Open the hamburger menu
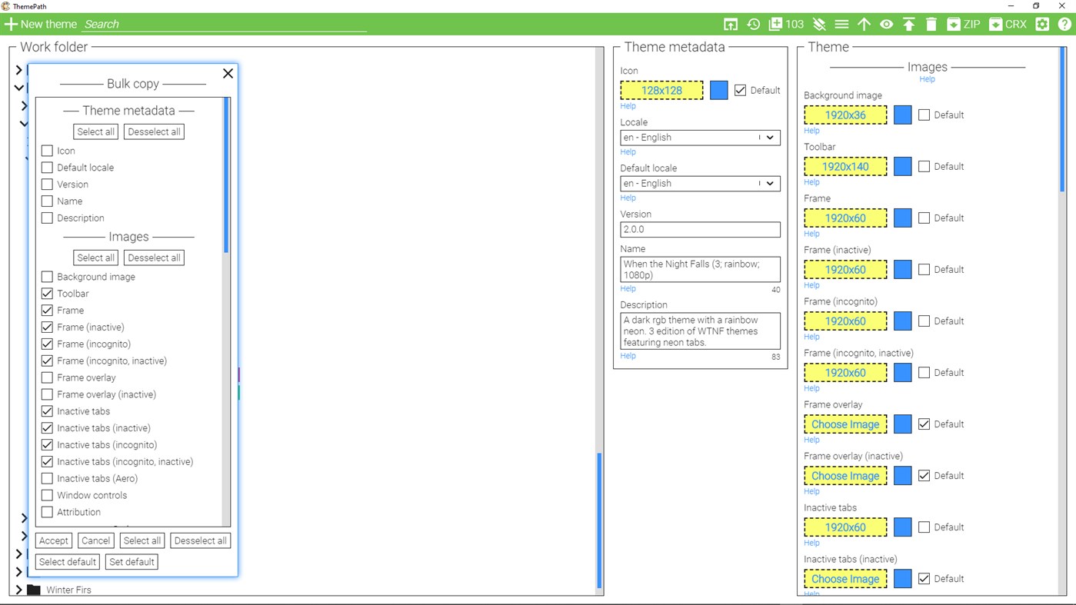The width and height of the screenshot is (1076, 605). (x=841, y=24)
